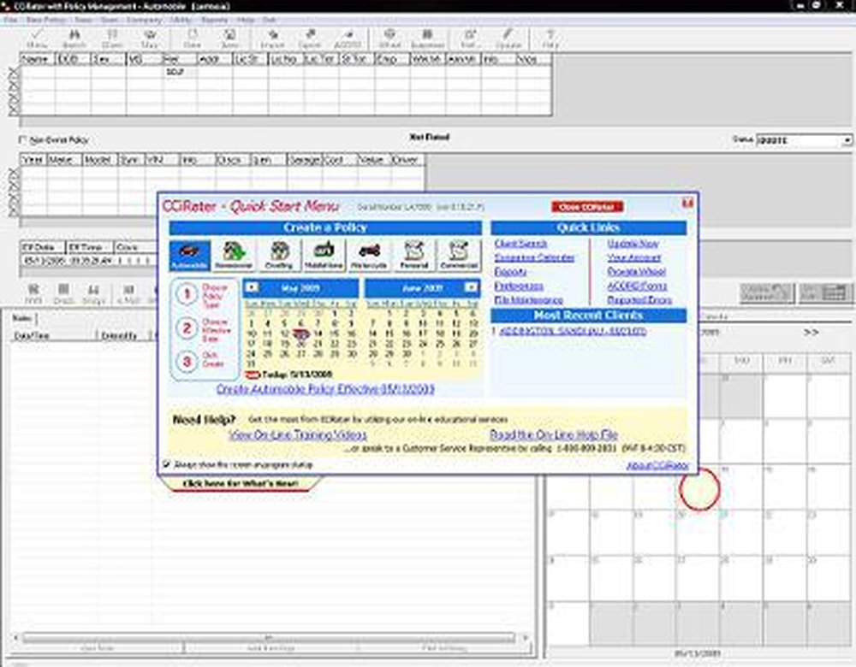856x667 pixels.
Task: Click the X beside first vehicle grid row
Action: 13,173
